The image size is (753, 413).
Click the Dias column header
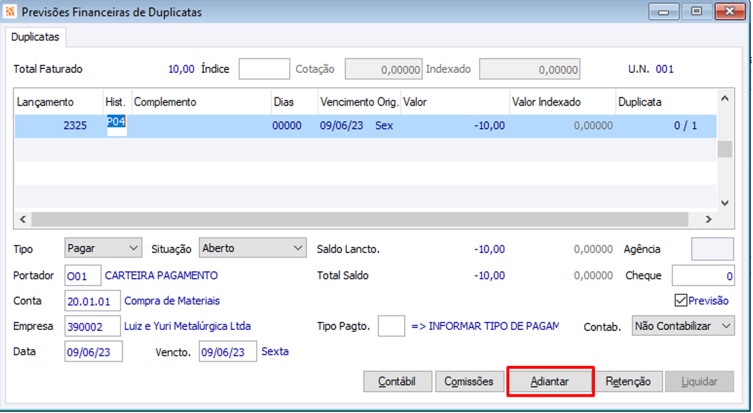(294, 102)
